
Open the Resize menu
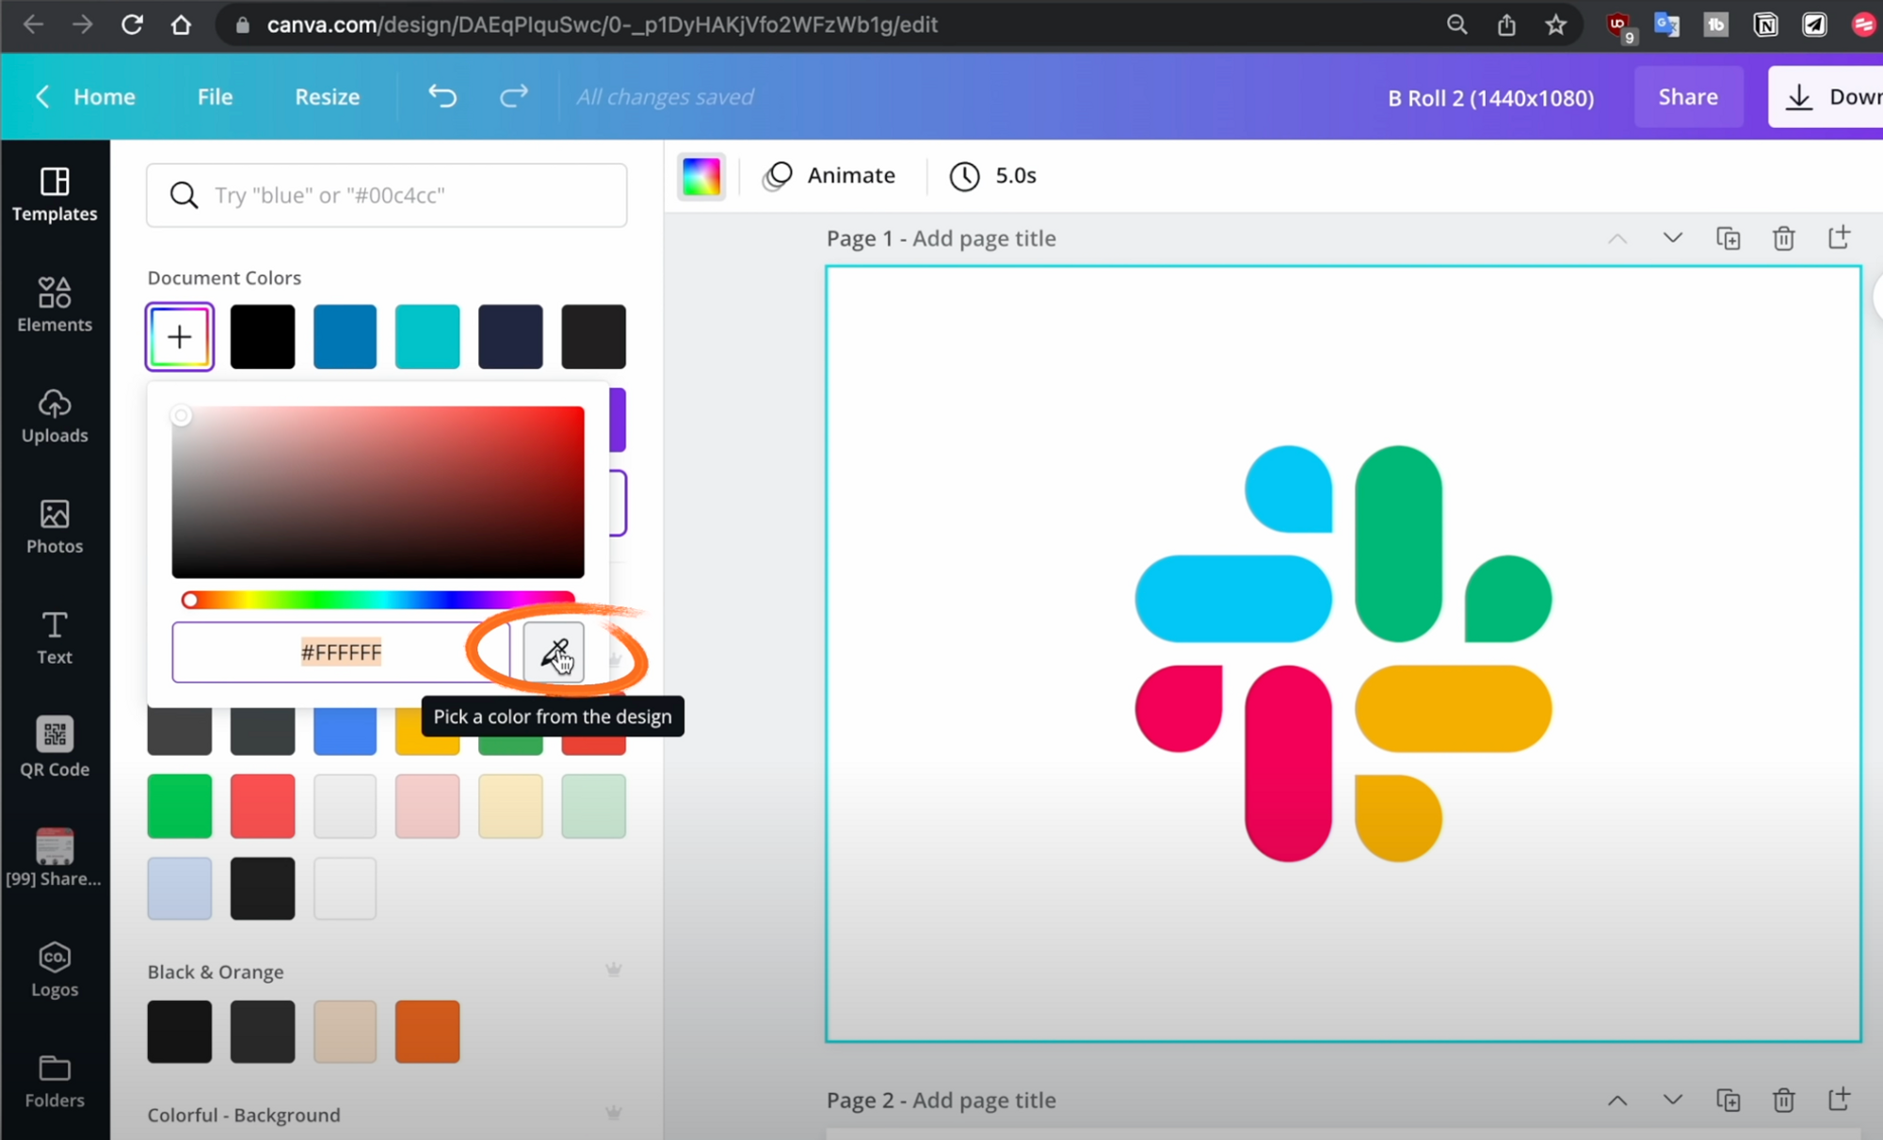tap(327, 97)
